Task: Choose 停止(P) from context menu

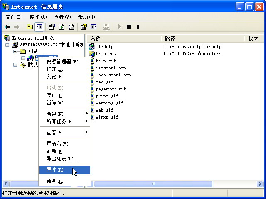Action: pos(65,95)
